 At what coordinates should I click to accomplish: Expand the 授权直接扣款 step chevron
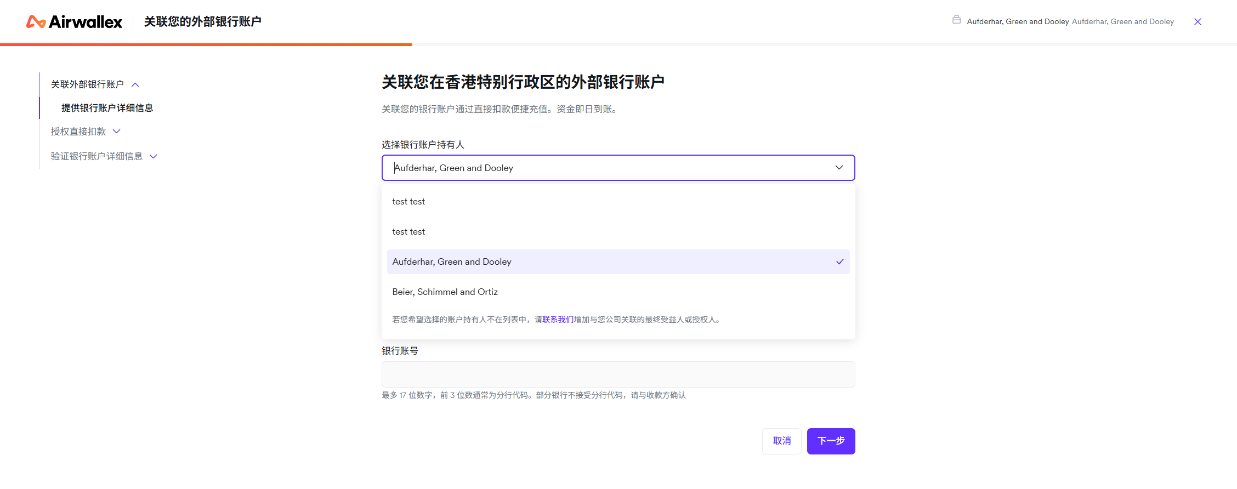pos(116,132)
